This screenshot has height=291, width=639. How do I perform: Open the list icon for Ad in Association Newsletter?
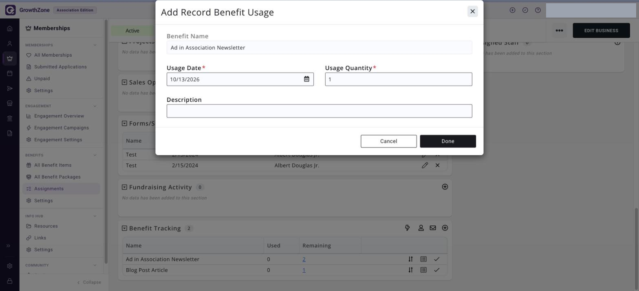tap(423, 259)
